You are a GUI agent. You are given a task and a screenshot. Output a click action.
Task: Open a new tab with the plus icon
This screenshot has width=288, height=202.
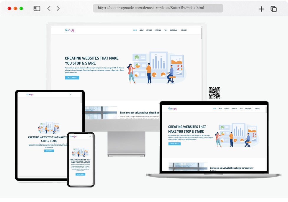click(x=261, y=9)
